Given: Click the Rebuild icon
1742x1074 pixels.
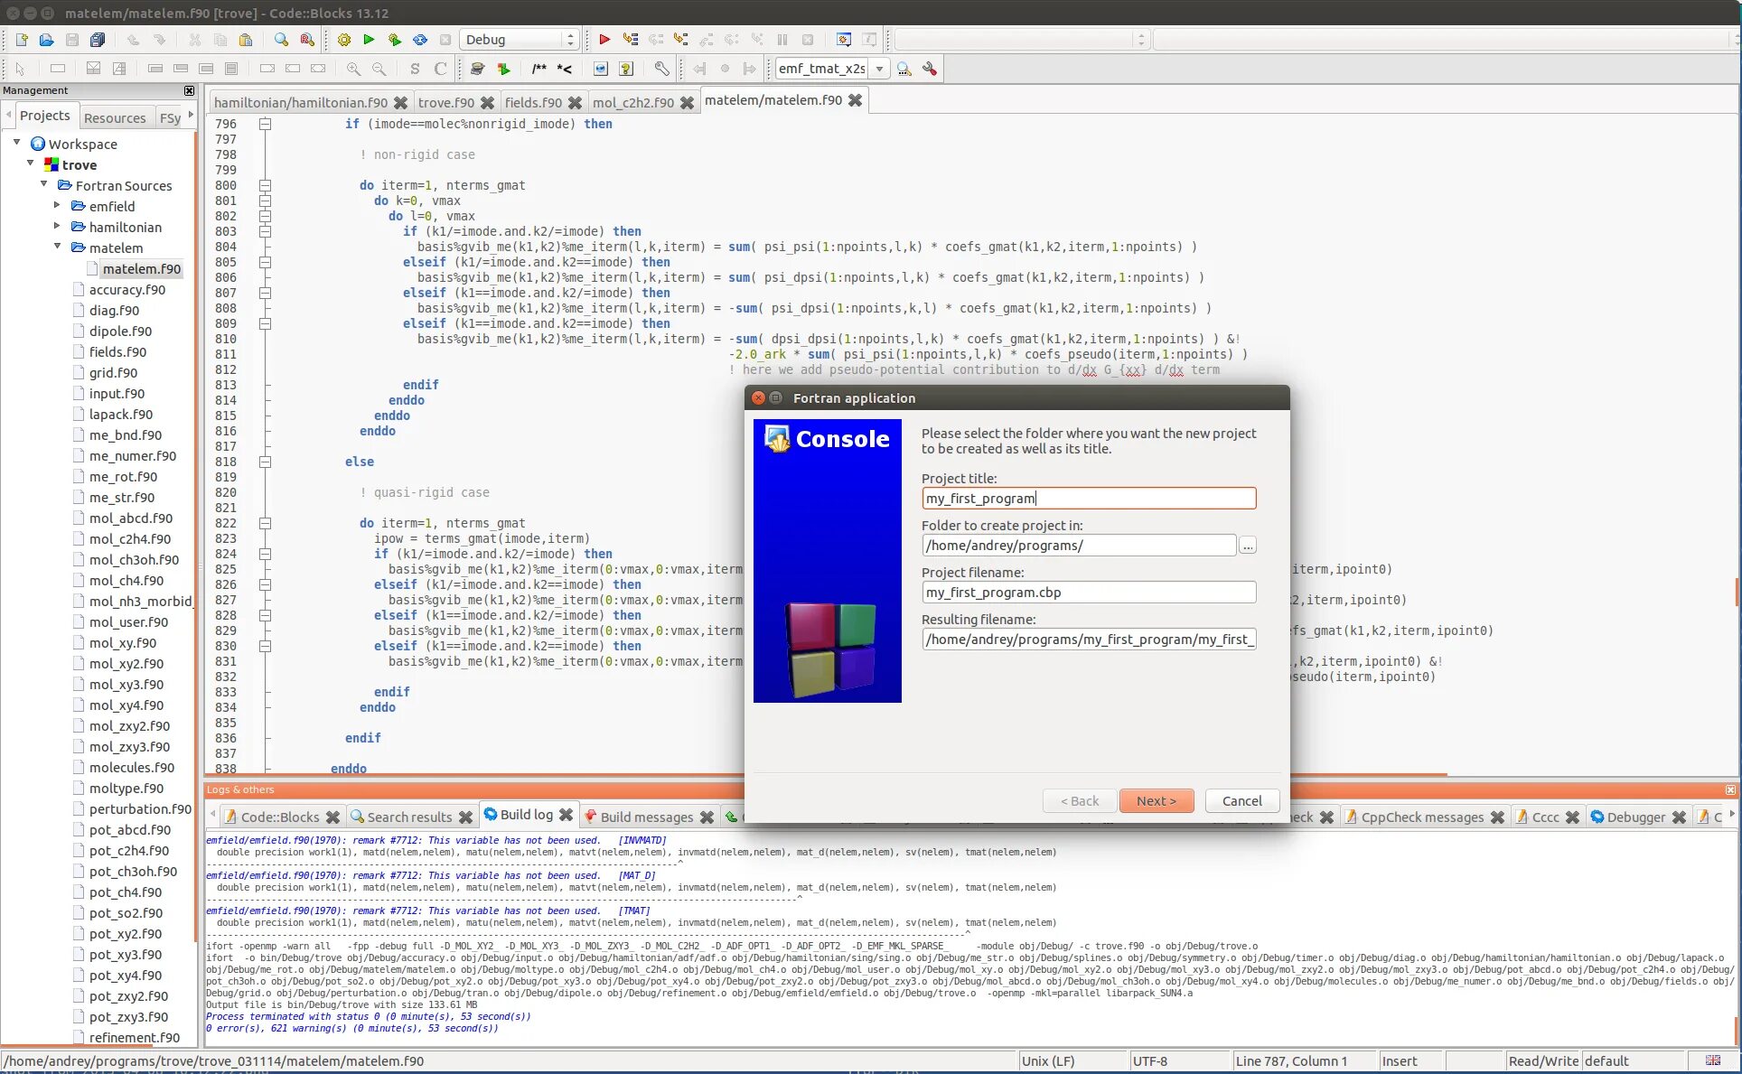Looking at the screenshot, I should coord(420,40).
